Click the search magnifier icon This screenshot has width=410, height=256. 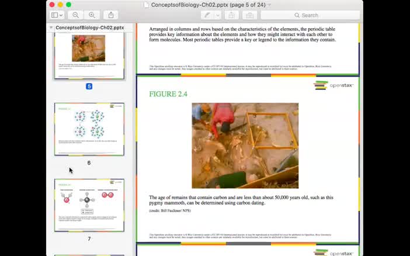click(297, 15)
